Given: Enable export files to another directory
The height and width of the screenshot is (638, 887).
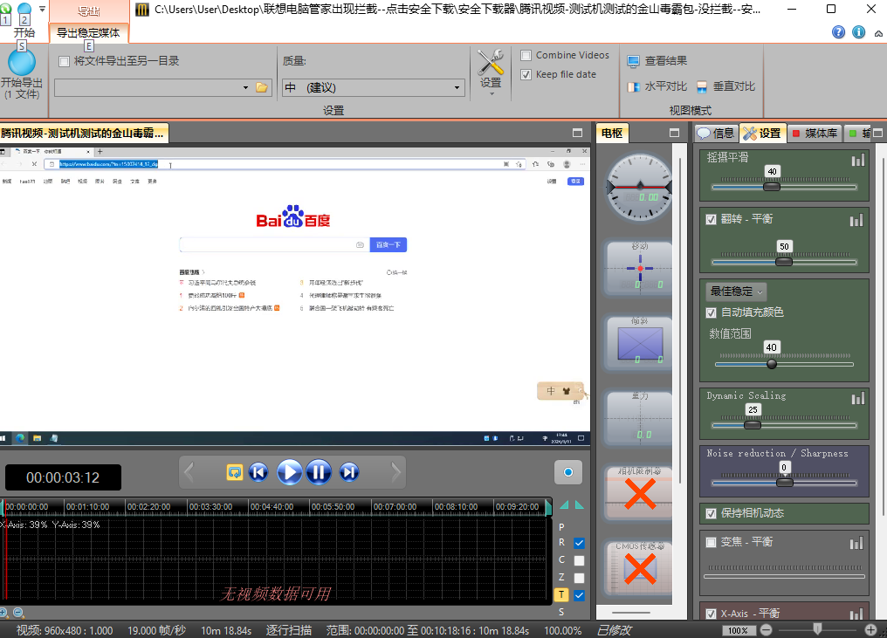Looking at the screenshot, I should 64,61.
